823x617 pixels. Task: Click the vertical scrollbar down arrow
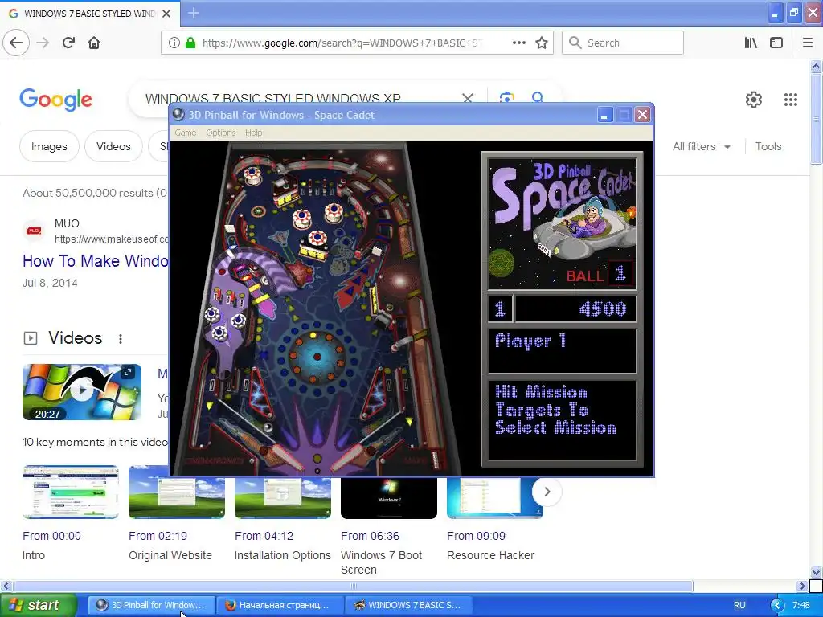click(x=817, y=572)
